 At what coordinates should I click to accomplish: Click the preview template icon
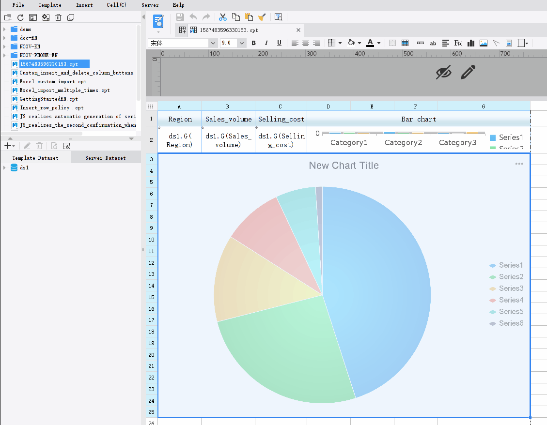tap(158, 22)
